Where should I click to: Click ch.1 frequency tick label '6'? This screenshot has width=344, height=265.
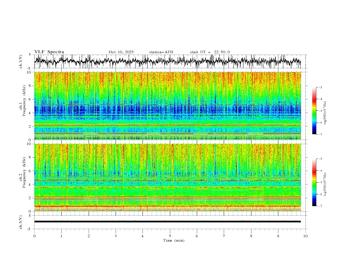(x=30, y=100)
